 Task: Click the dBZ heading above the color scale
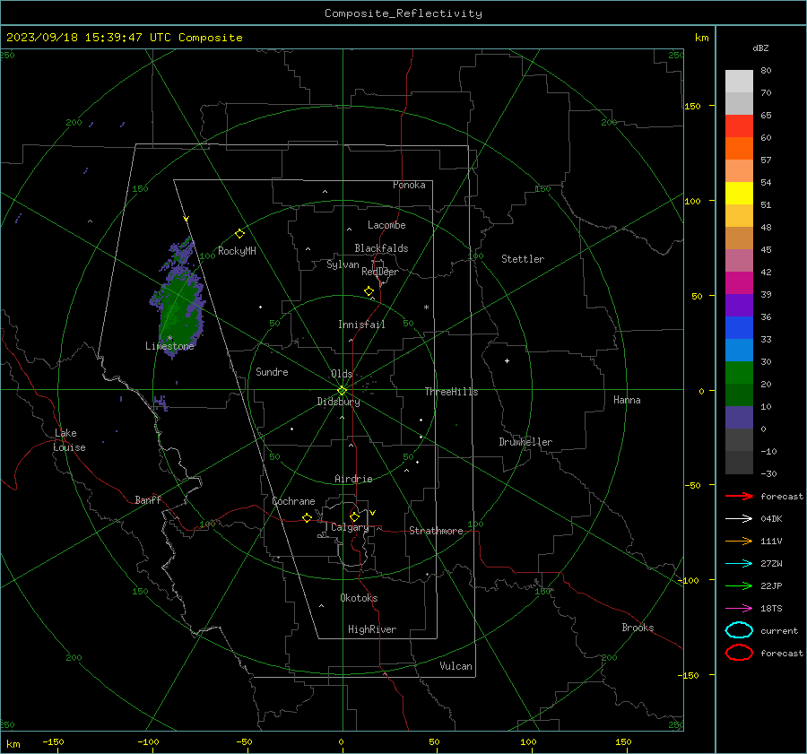coord(760,48)
